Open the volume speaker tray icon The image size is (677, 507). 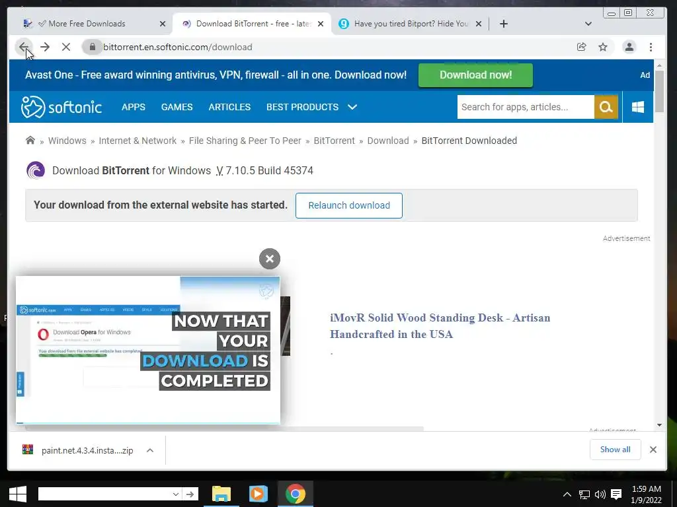[x=600, y=494]
